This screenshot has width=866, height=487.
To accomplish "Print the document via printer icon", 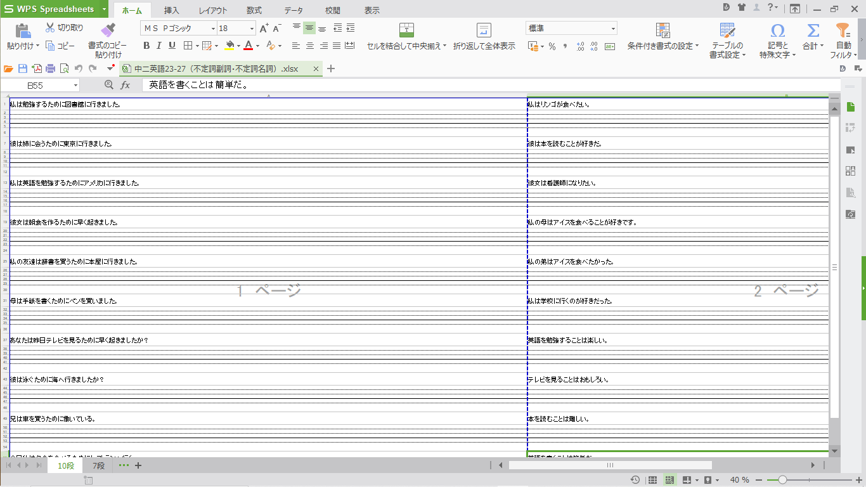I will [x=50, y=68].
